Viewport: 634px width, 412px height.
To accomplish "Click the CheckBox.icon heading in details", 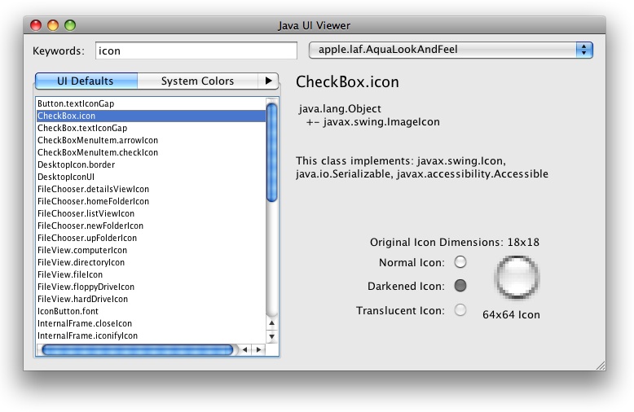I will point(347,82).
